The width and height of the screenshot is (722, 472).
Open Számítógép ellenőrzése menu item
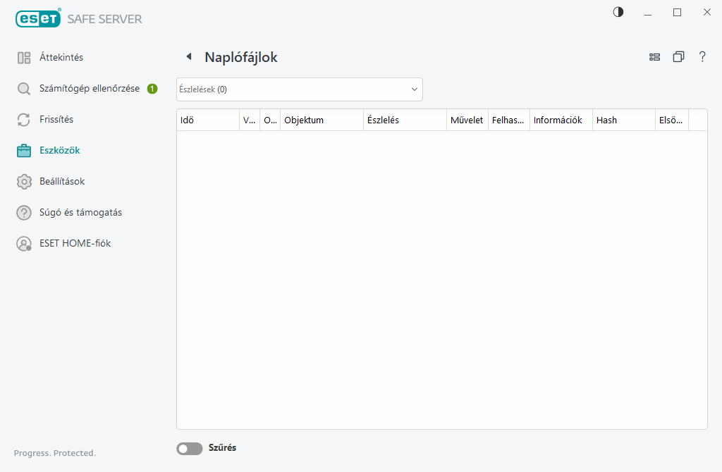[89, 89]
